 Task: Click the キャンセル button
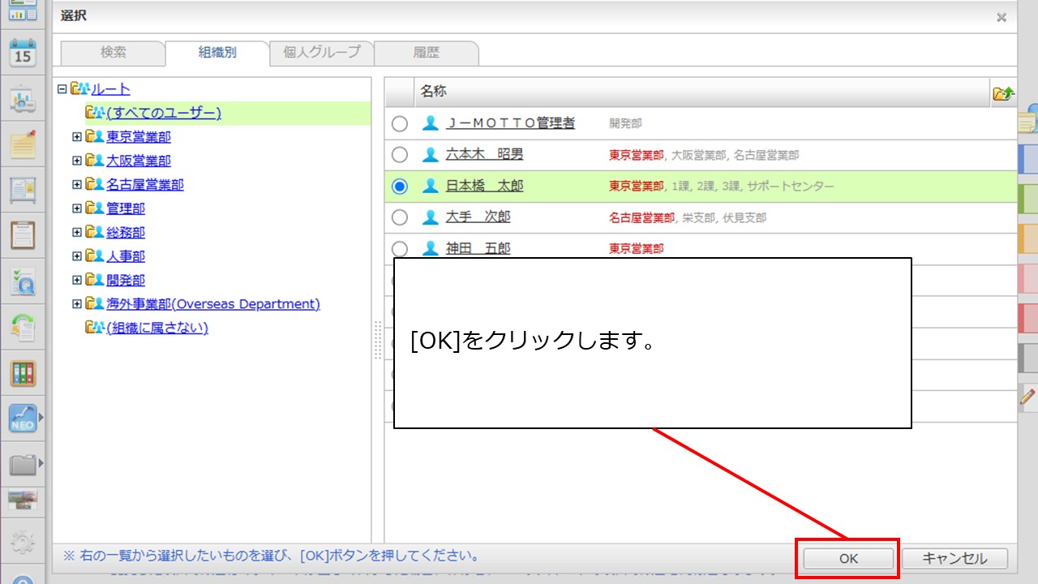[954, 559]
